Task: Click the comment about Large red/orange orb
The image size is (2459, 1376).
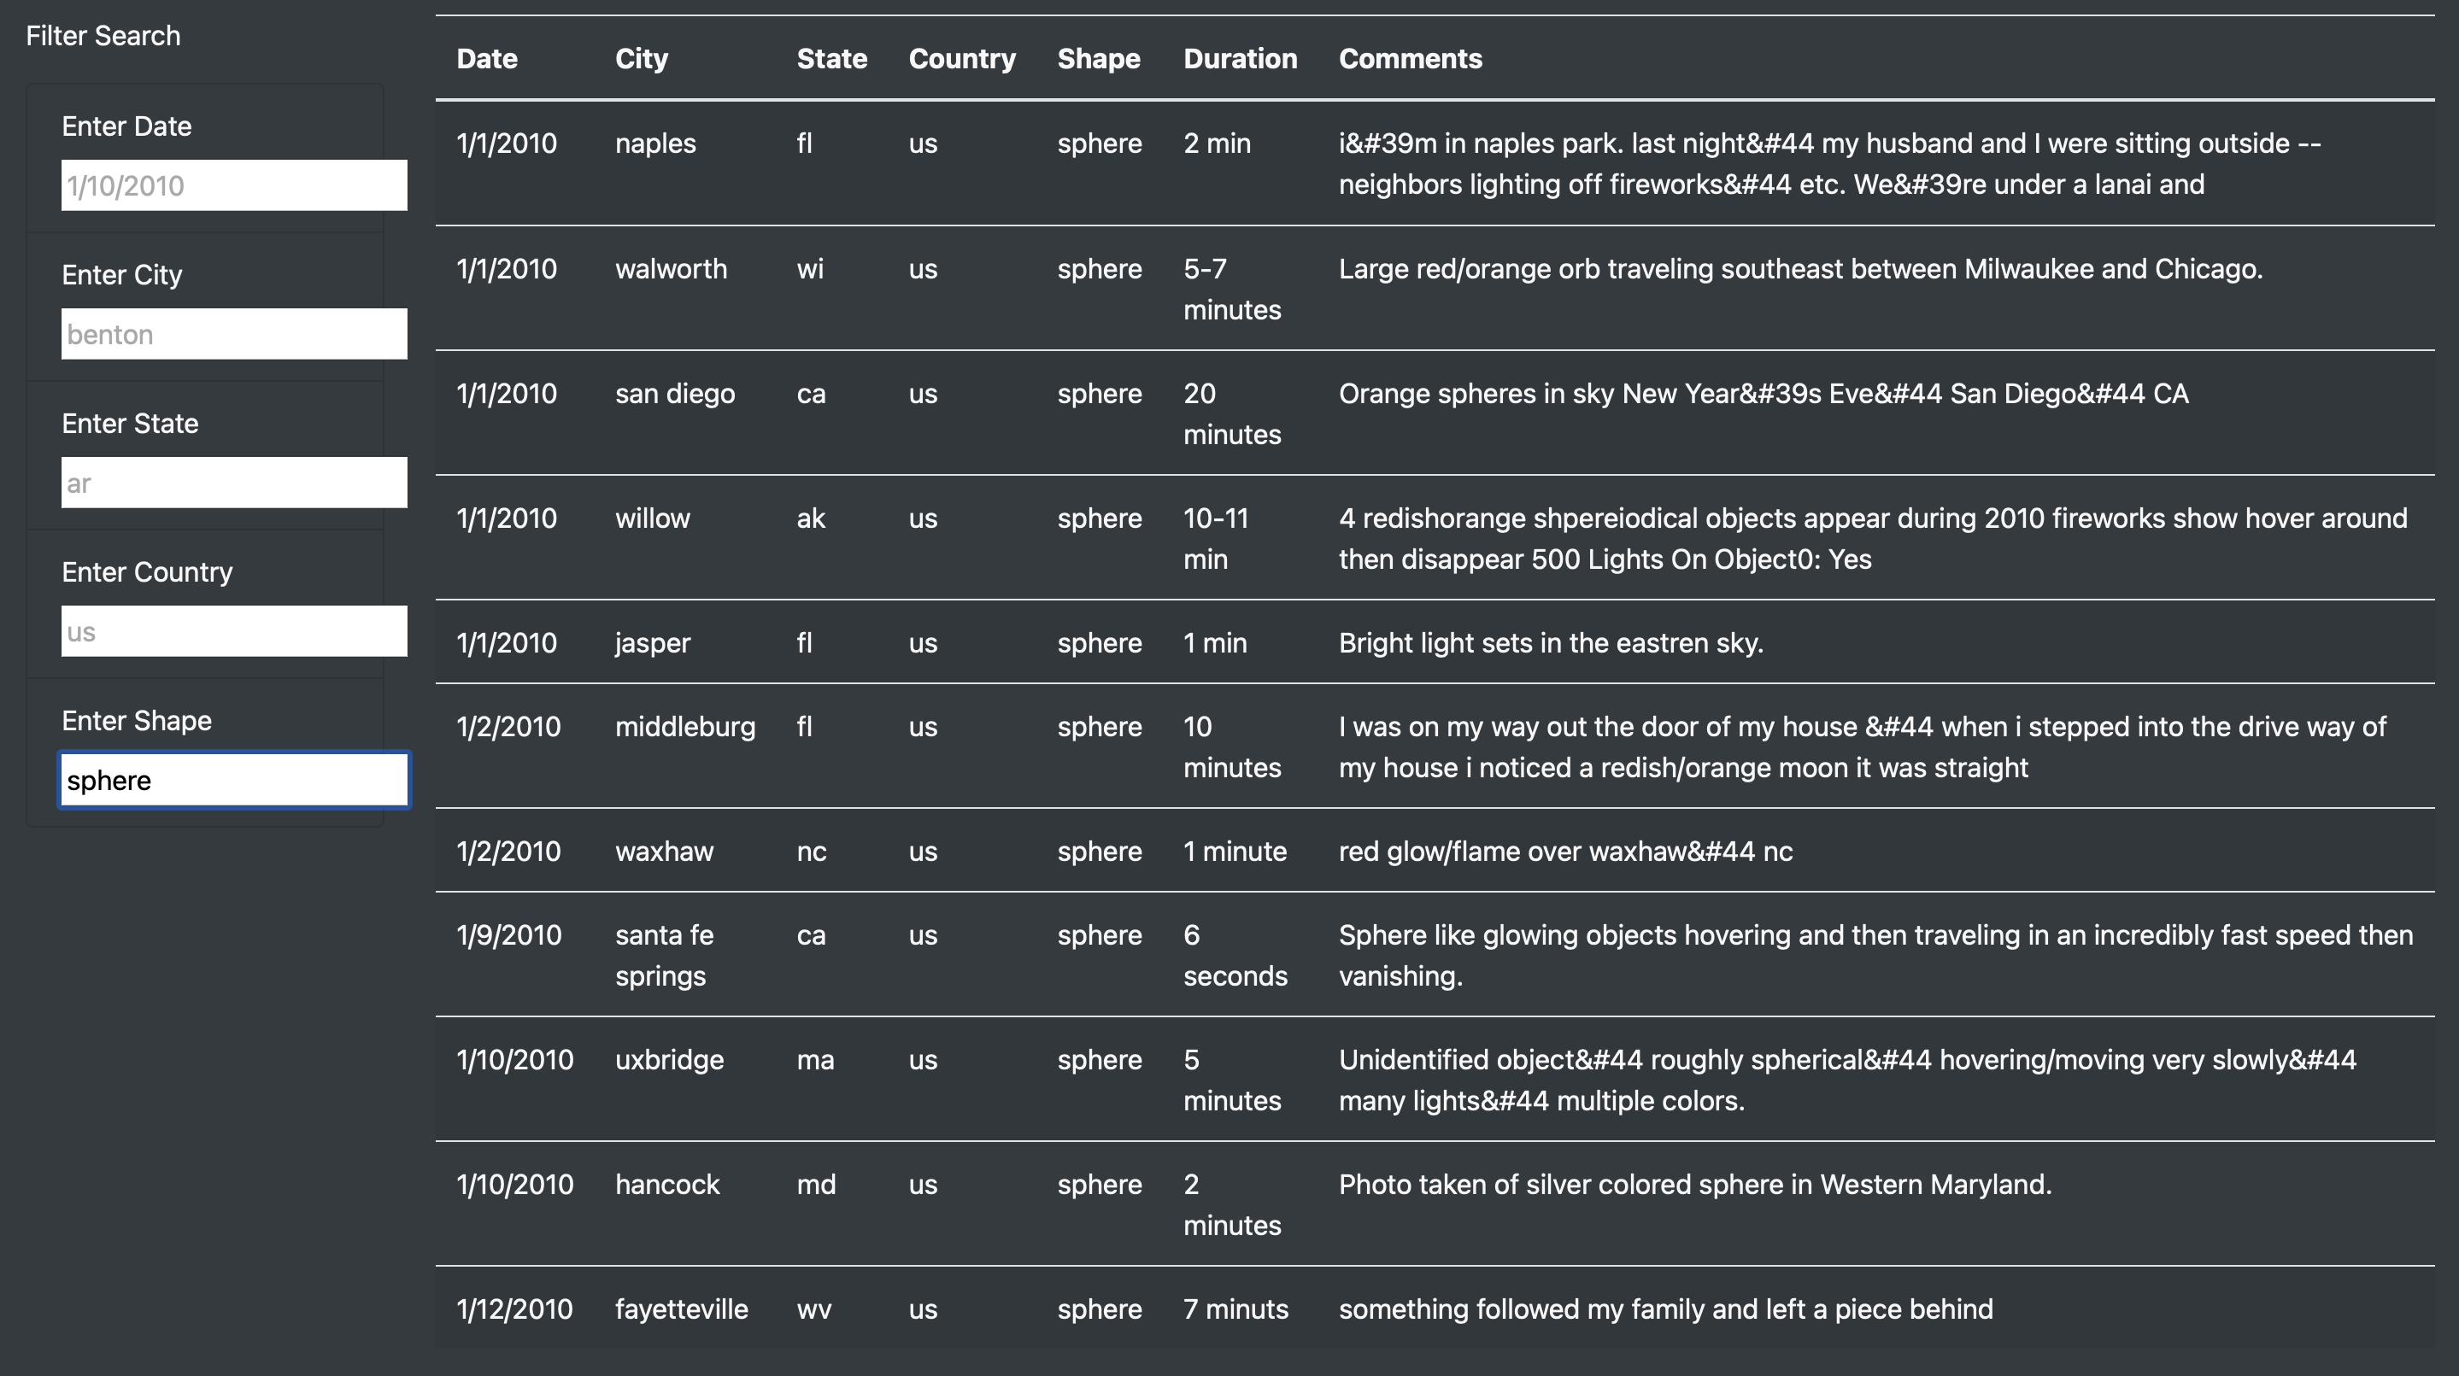Action: [1800, 269]
